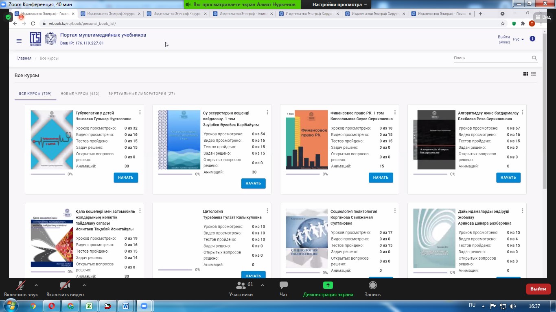Screen dimensions: 556x312
Task: Switch to grid view layout
Action: click(525, 74)
